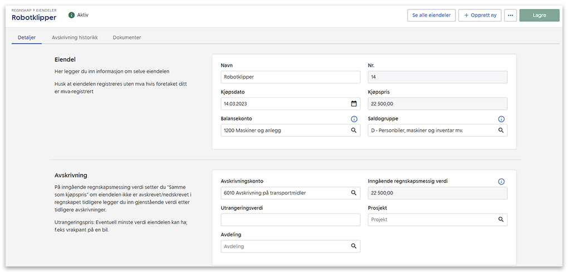Viewport: 568px width, 272px height.
Task: Click the green Aktiv status icon
Action: tap(71, 15)
